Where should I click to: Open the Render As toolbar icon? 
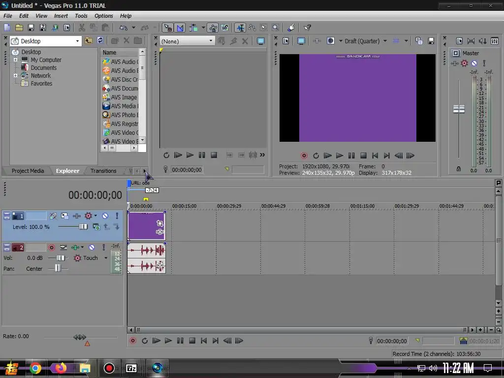click(55, 28)
